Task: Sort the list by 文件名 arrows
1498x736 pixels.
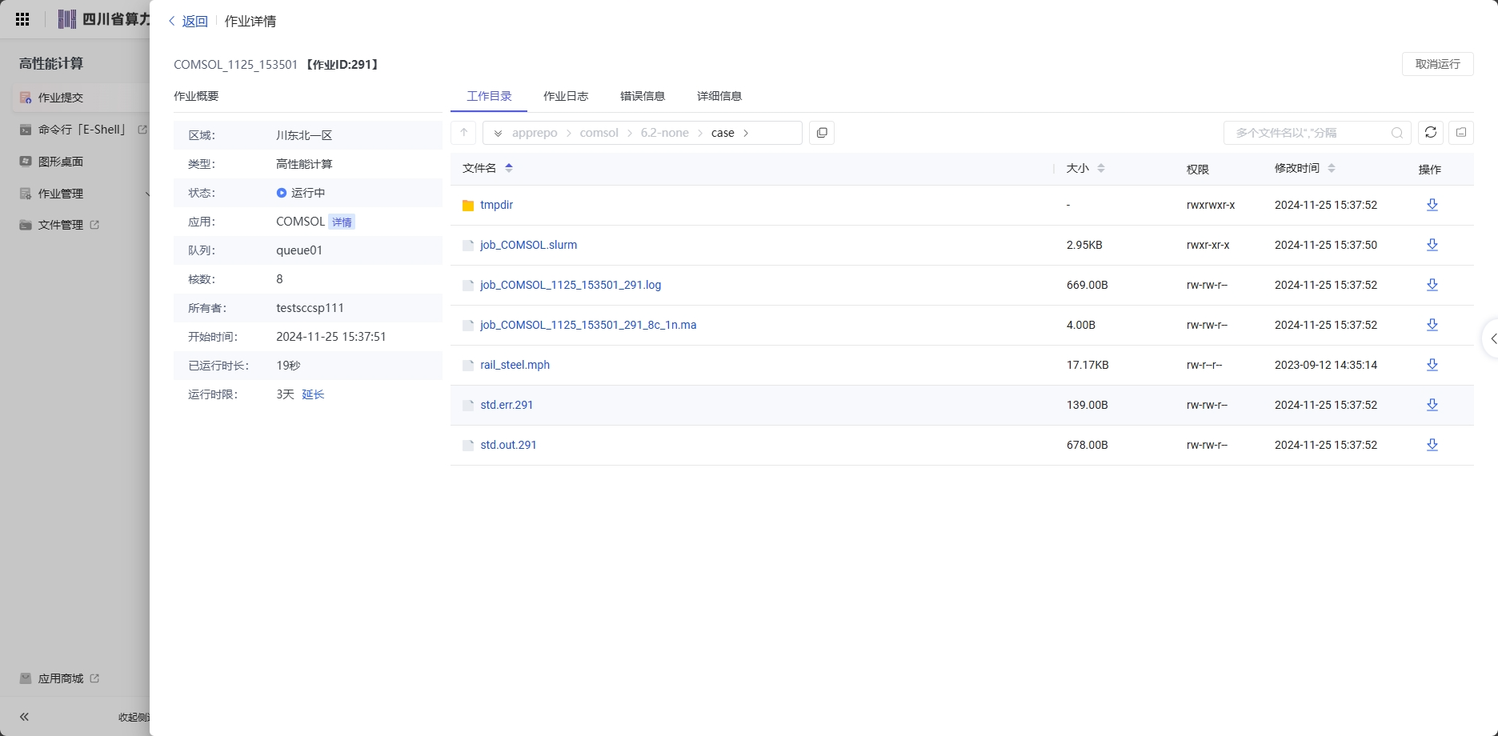Action: tap(509, 168)
